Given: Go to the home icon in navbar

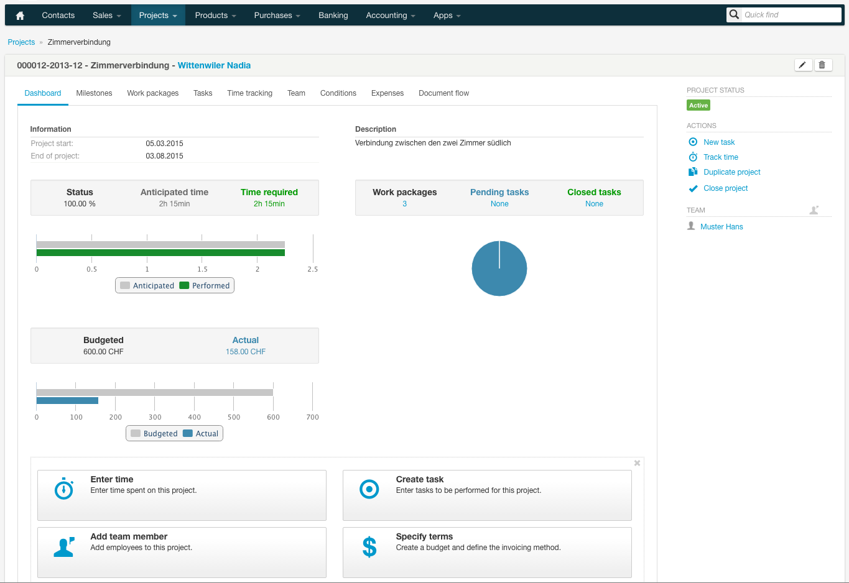Looking at the screenshot, I should click(20, 16).
